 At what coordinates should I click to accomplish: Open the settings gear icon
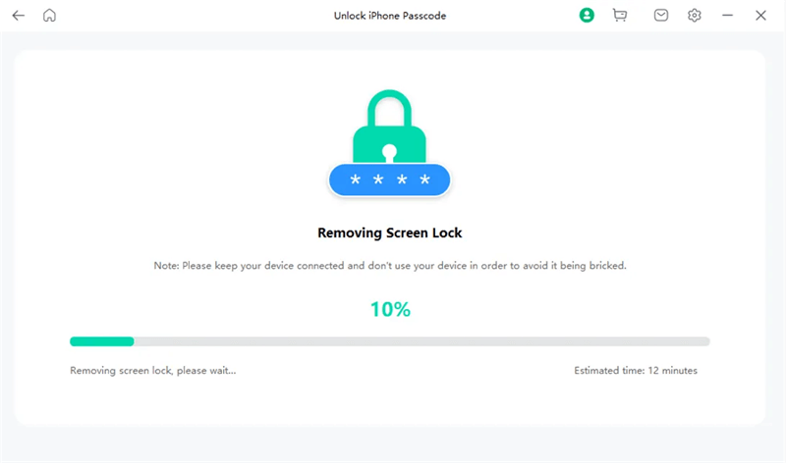pos(695,16)
